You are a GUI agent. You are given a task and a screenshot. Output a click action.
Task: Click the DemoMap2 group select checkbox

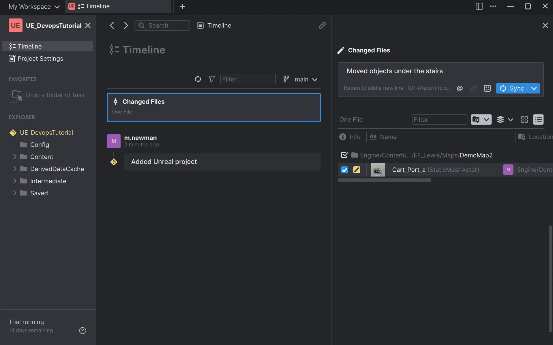pyautogui.click(x=344, y=155)
